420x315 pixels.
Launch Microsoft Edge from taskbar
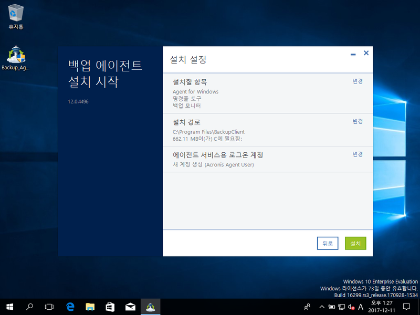click(x=70, y=307)
